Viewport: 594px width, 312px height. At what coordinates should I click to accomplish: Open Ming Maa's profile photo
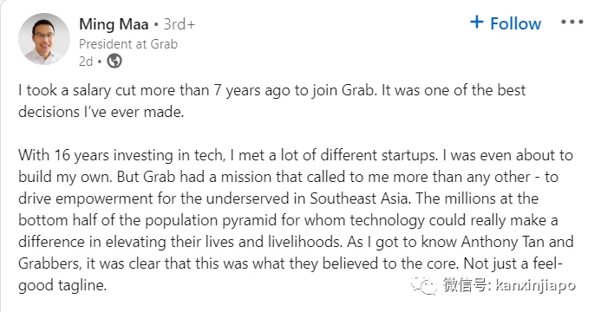[x=44, y=39]
